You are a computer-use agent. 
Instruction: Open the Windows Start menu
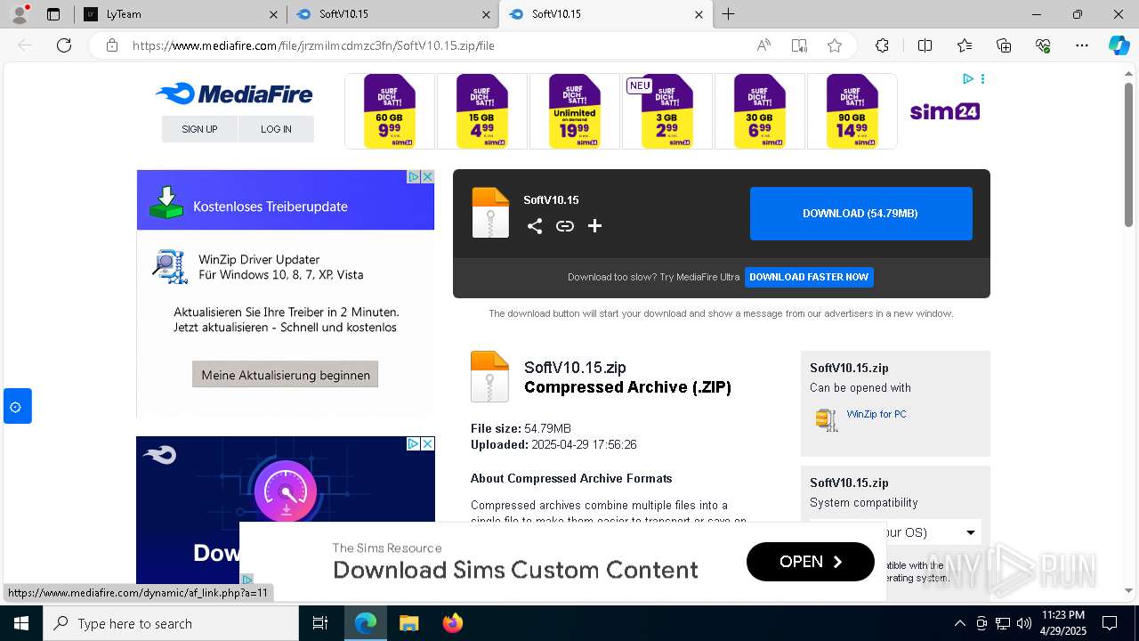[20, 623]
